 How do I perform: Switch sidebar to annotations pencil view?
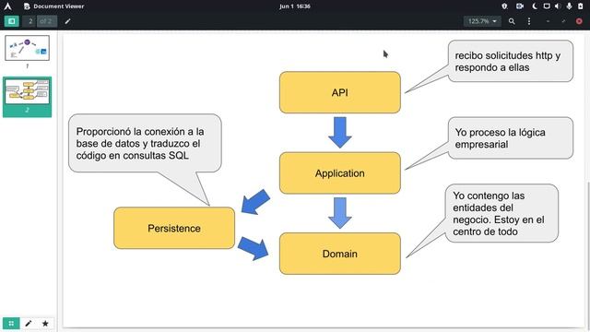(29, 324)
